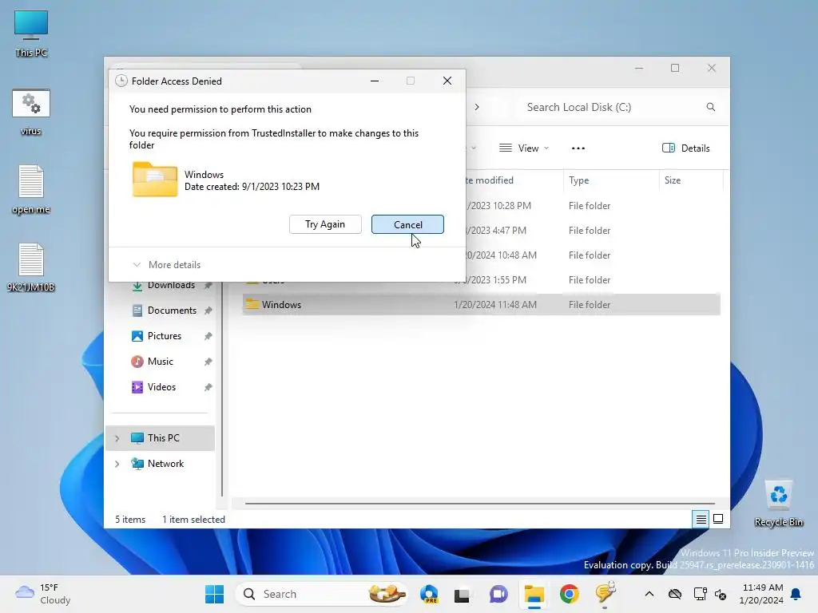
Task: Expand More details in the dialog
Action: point(166,265)
